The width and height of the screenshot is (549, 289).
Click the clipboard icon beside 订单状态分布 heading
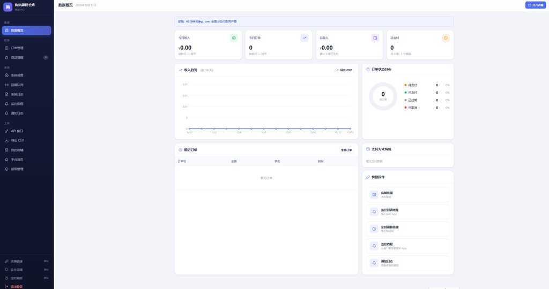pos(368,69)
